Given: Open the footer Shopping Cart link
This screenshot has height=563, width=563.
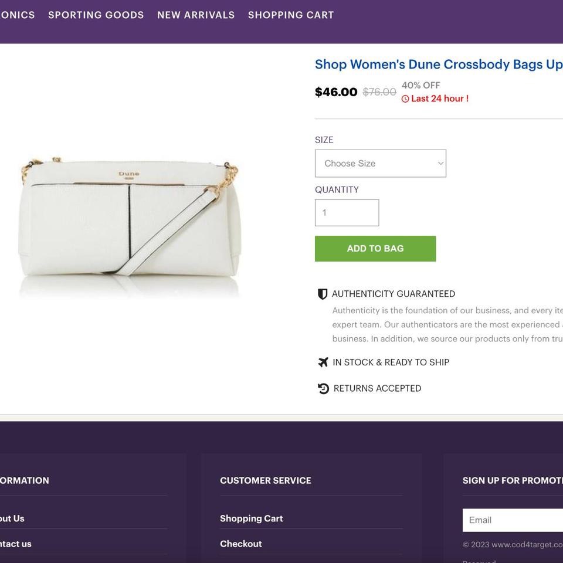Looking at the screenshot, I should (251, 518).
